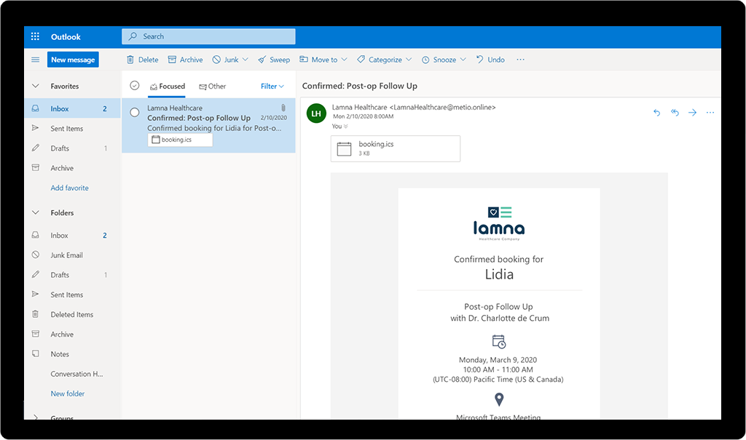Open the app launcher grid
The width and height of the screenshot is (746, 440).
tap(34, 36)
